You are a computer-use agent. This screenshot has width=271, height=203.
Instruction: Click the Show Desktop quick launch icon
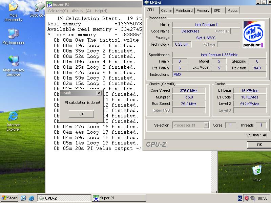tap(23, 198)
